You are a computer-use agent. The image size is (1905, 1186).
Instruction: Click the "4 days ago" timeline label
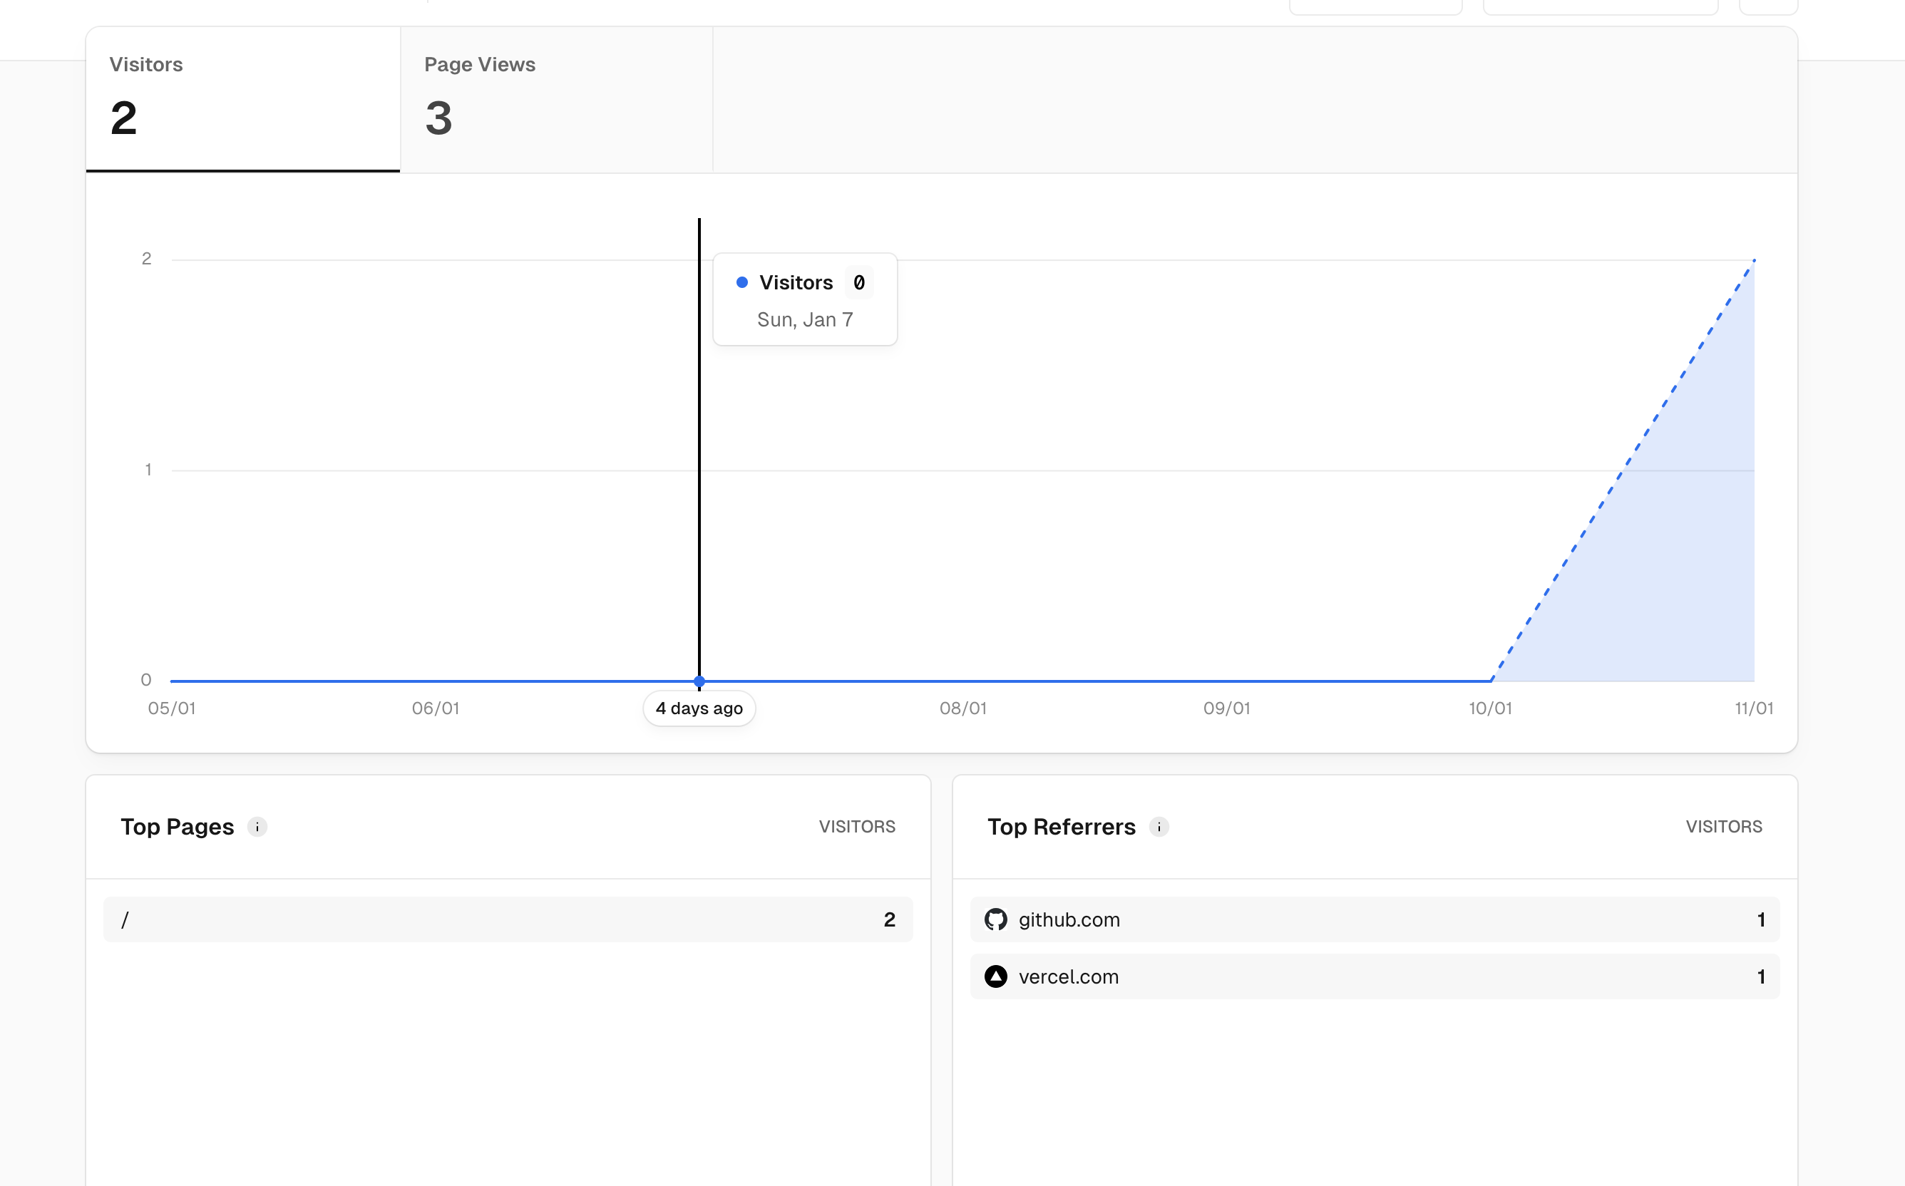(699, 708)
